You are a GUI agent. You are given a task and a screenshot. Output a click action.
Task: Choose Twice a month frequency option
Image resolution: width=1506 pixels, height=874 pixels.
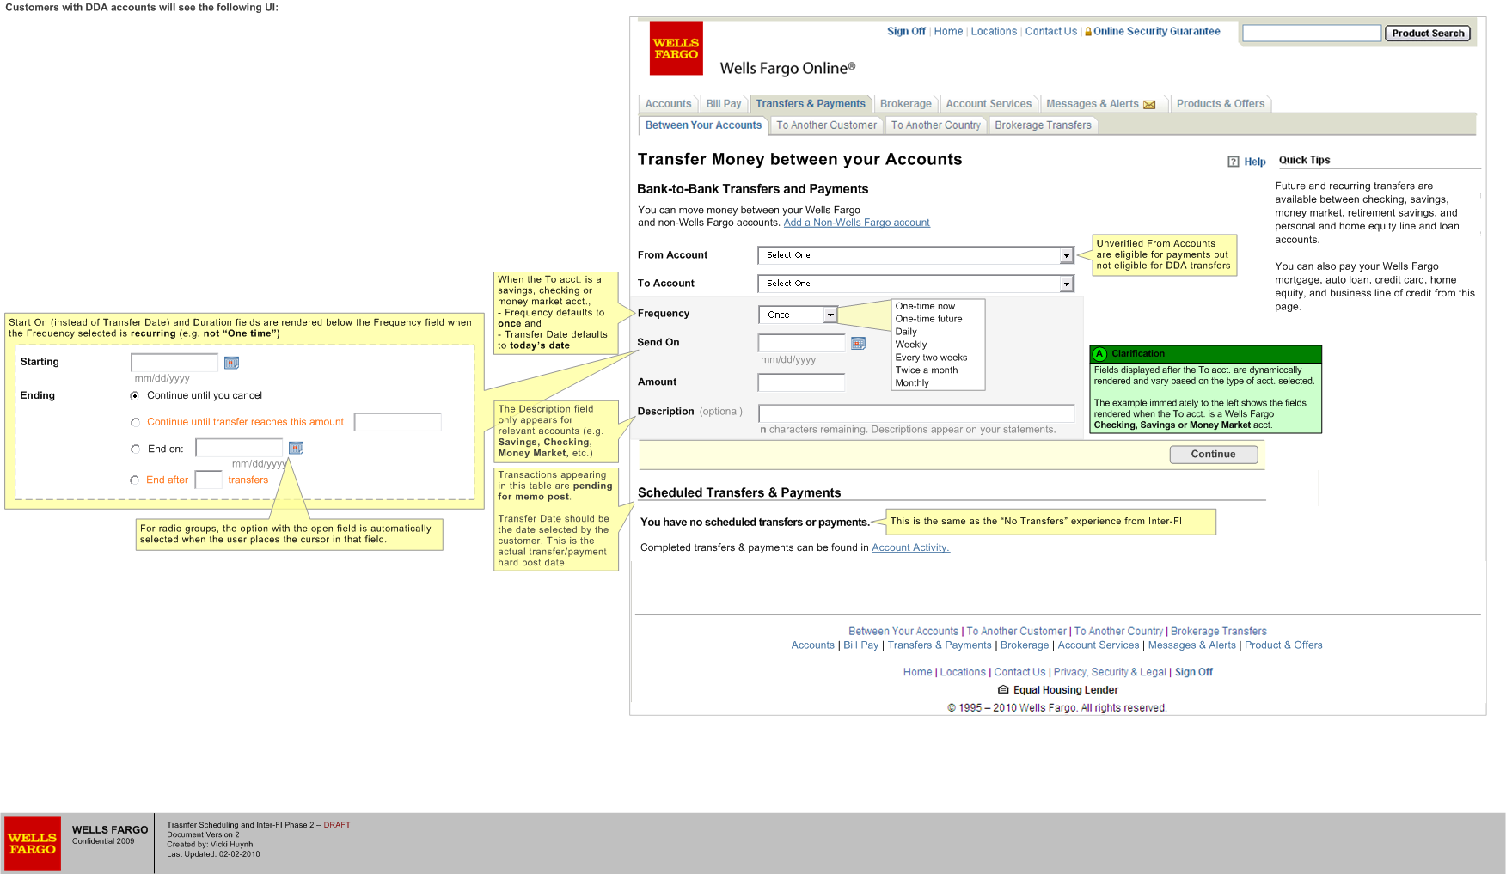coord(927,370)
